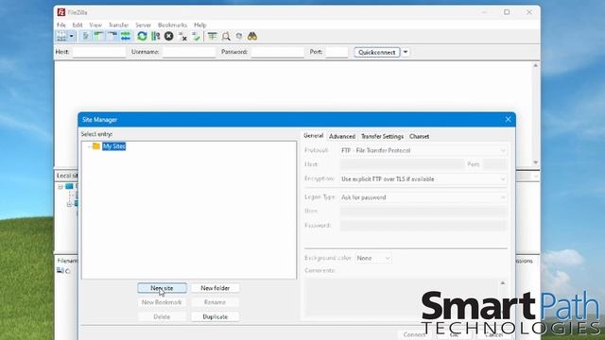Click the Reconnect to last server icon
Screen dimensions: 605x340
tap(196, 36)
